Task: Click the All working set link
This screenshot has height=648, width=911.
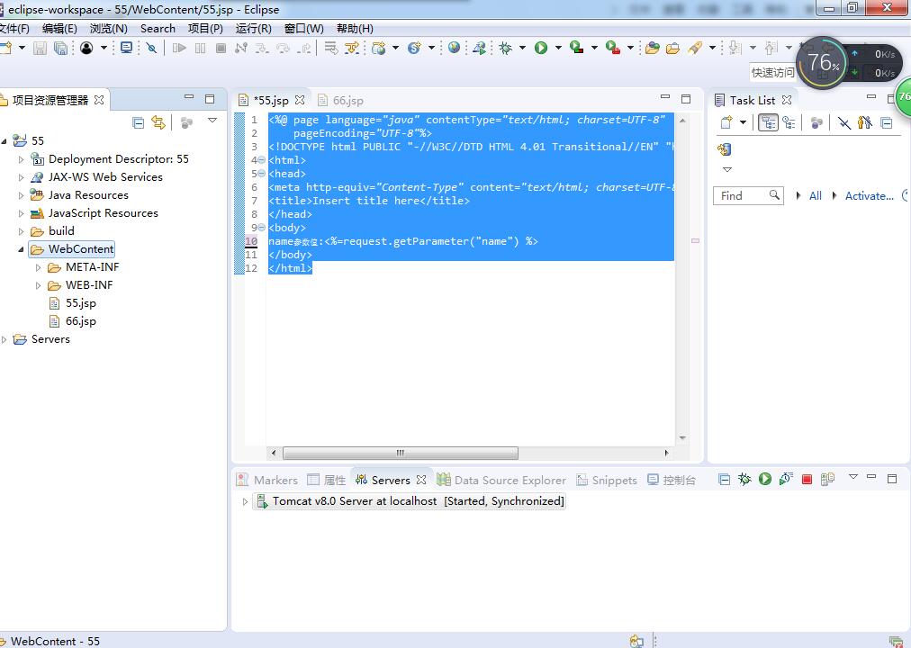Action: 816,195
